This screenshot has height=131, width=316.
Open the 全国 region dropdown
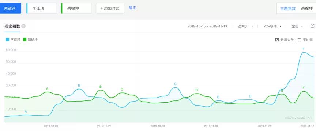pyautogui.click(x=297, y=26)
